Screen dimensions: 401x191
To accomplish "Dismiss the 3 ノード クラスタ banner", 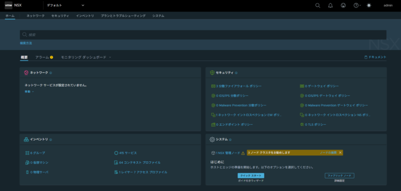I will (x=340, y=152).
